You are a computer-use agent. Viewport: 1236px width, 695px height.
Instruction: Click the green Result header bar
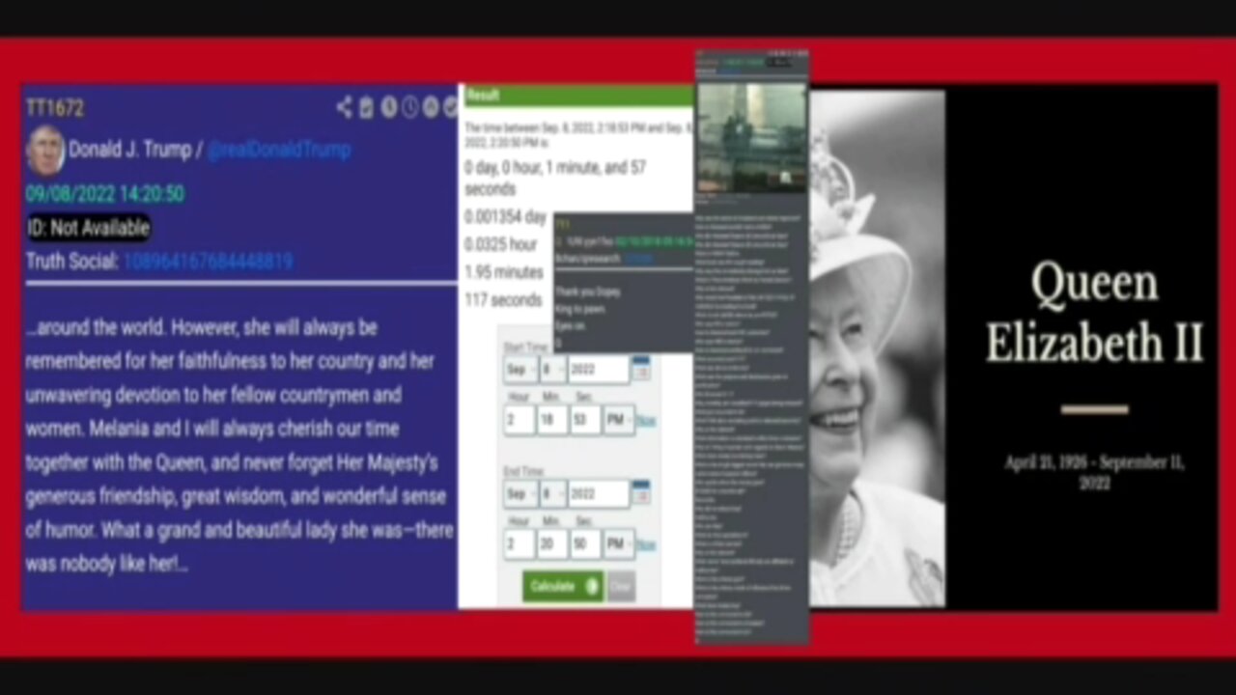[578, 96]
